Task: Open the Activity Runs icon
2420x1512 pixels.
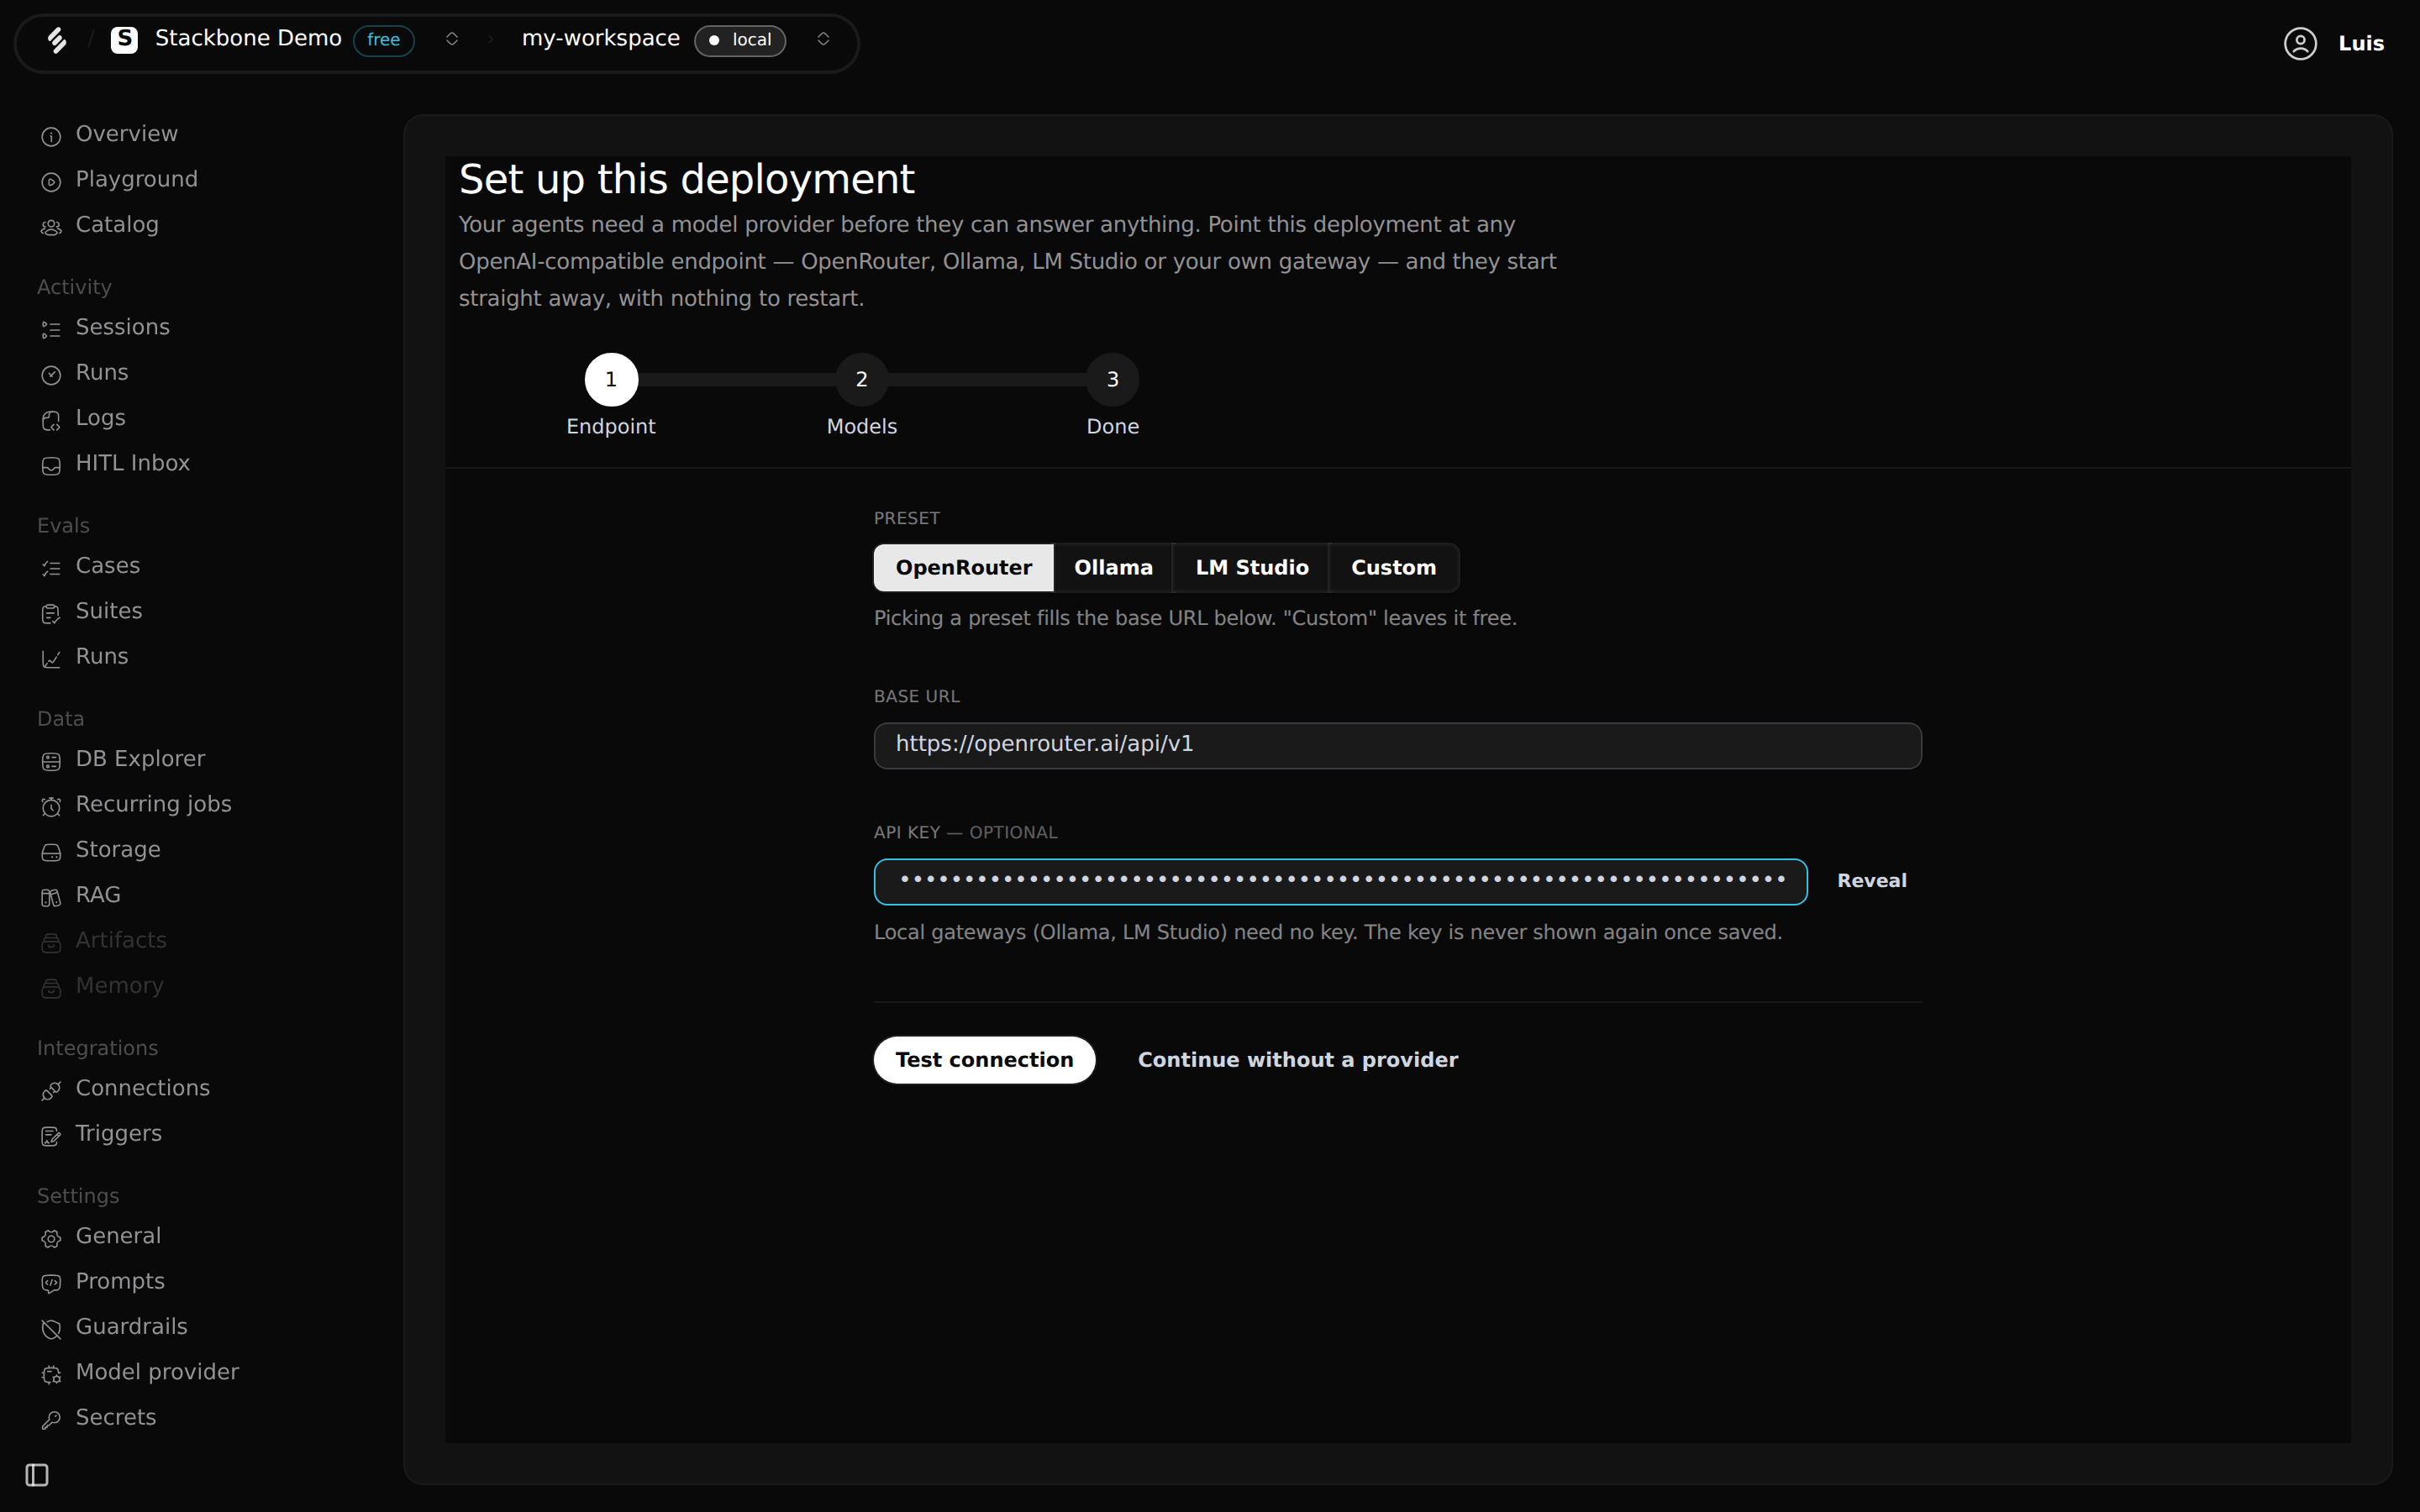Action: tap(51, 375)
